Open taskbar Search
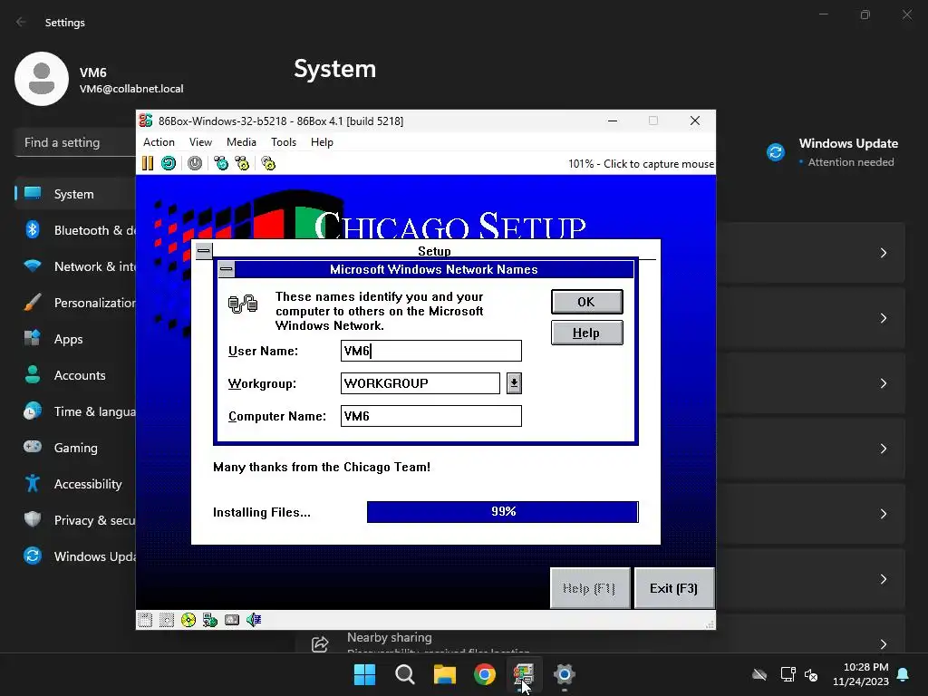The image size is (928, 696). click(405, 674)
